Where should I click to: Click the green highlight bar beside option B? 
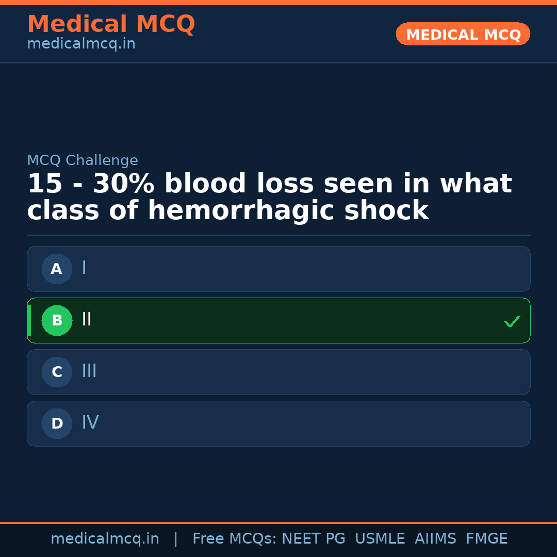[29, 320]
